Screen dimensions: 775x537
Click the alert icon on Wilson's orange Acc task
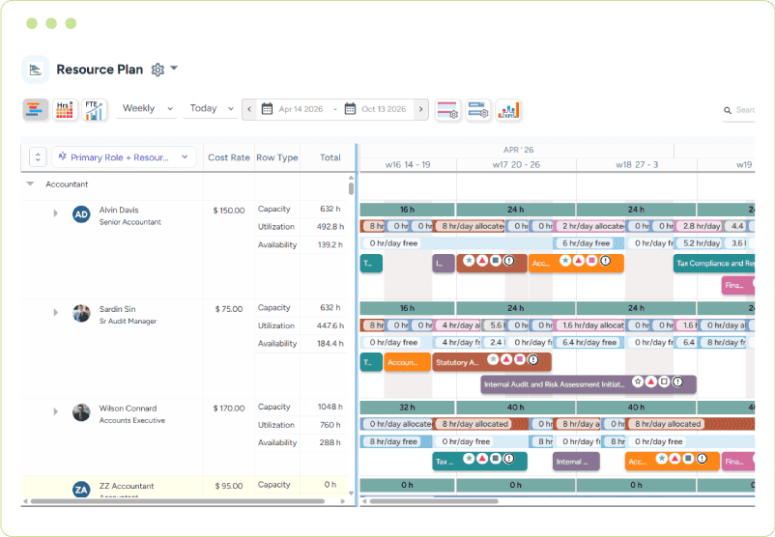[x=702, y=459]
